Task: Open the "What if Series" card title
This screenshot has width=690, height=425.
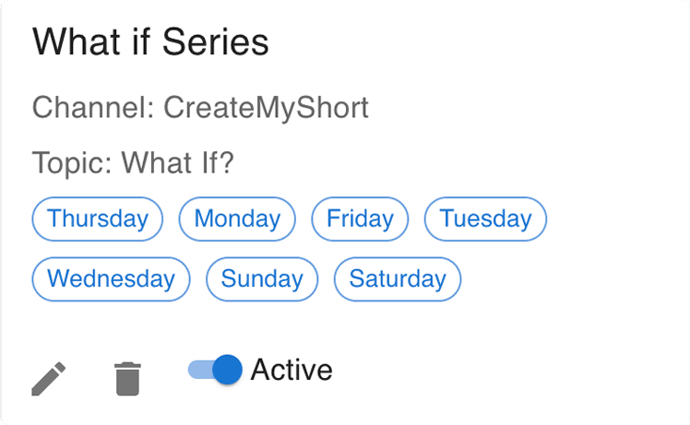Action: click(x=150, y=41)
